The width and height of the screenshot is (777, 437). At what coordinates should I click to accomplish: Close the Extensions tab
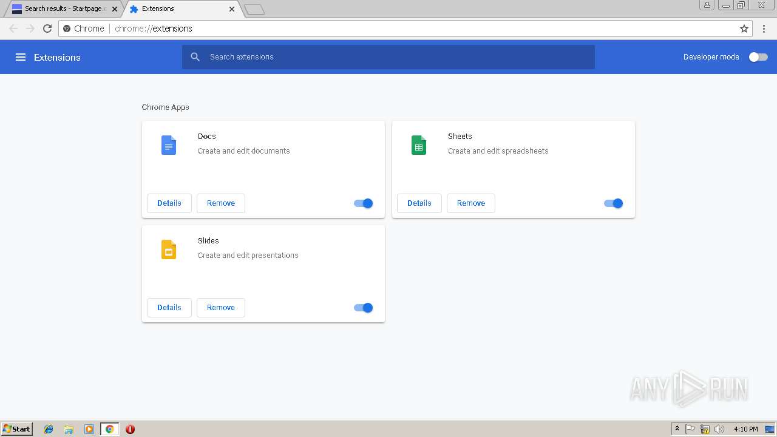click(232, 9)
